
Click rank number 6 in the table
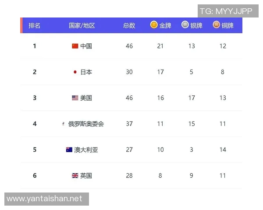[35, 175]
